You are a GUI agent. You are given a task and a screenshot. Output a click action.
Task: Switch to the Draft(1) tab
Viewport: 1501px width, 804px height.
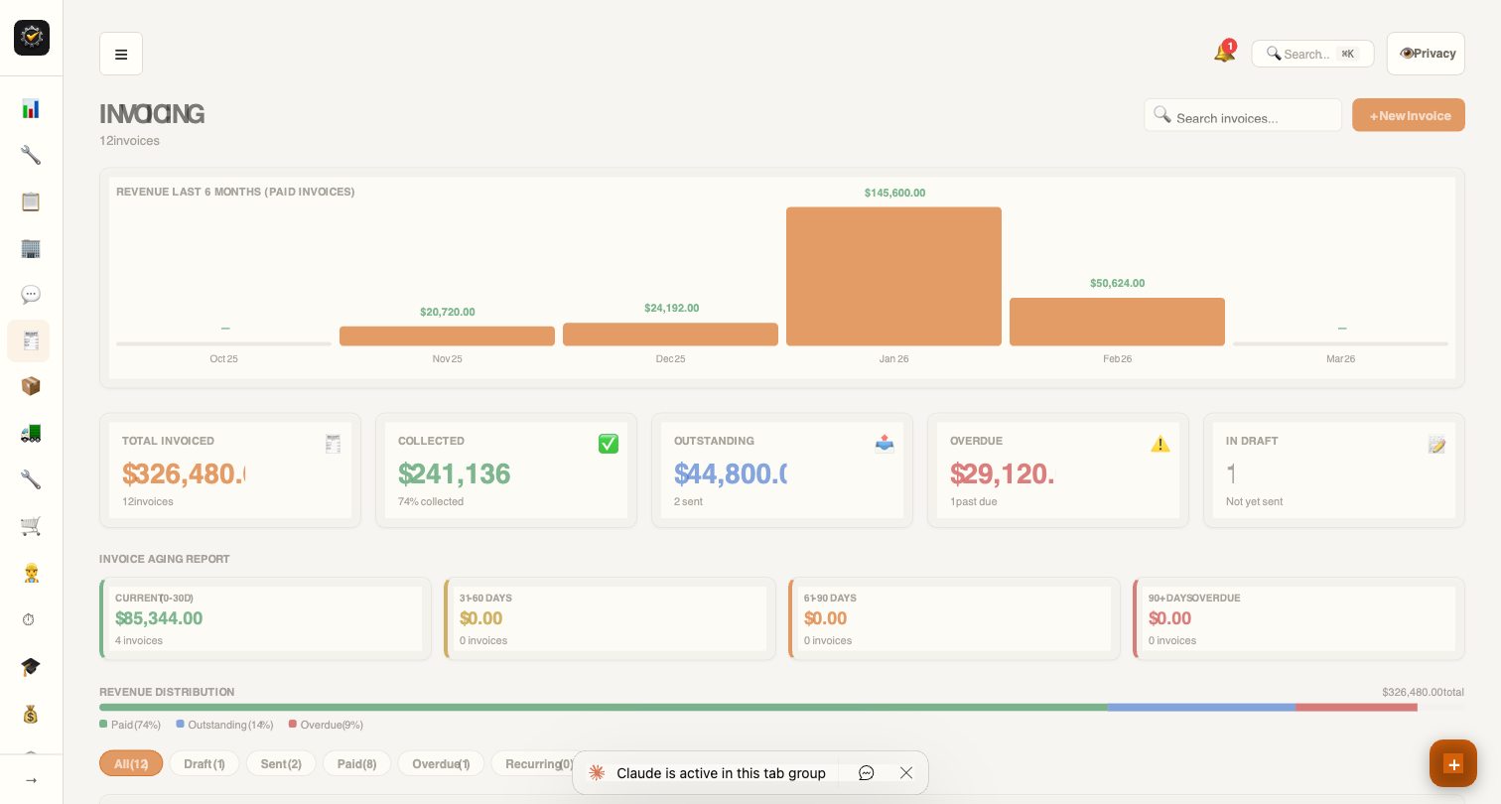pos(205,763)
